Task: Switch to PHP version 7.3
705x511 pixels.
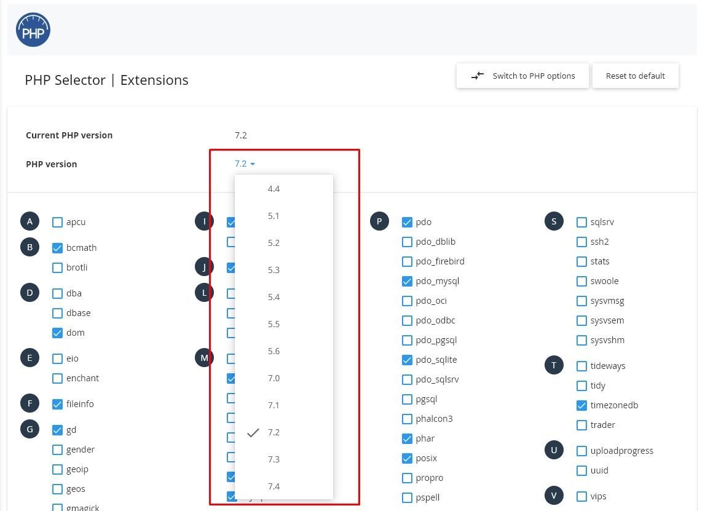Action: (x=284, y=459)
